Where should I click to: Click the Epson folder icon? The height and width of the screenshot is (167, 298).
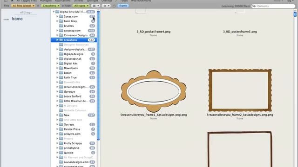(x=61, y=73)
